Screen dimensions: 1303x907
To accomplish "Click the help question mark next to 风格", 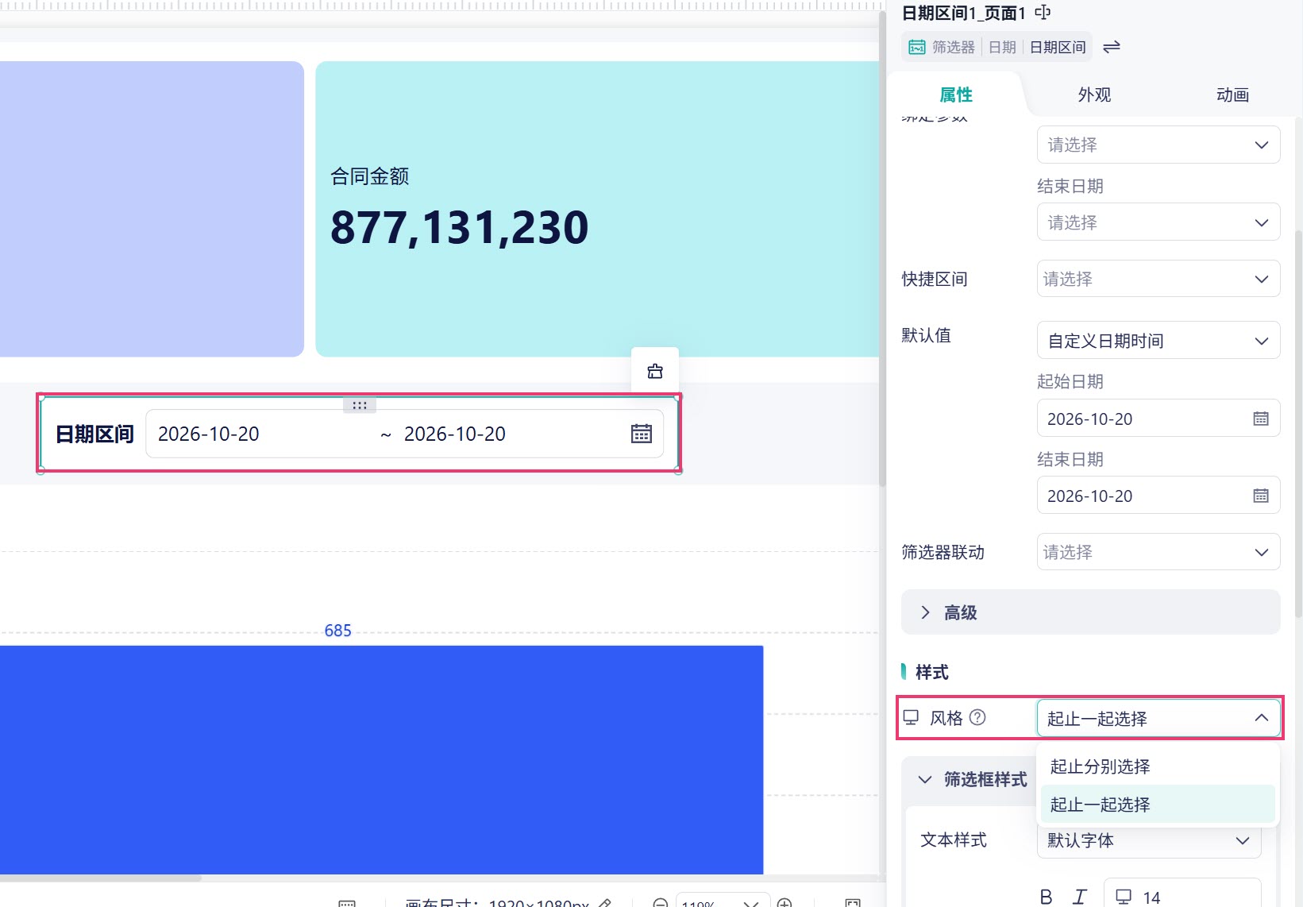I will pyautogui.click(x=978, y=717).
